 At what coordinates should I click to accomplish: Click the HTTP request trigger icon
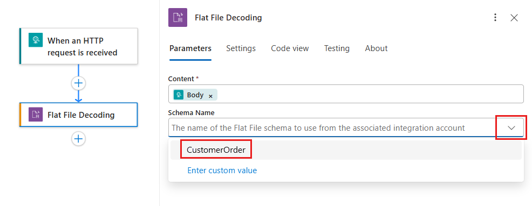click(x=36, y=40)
